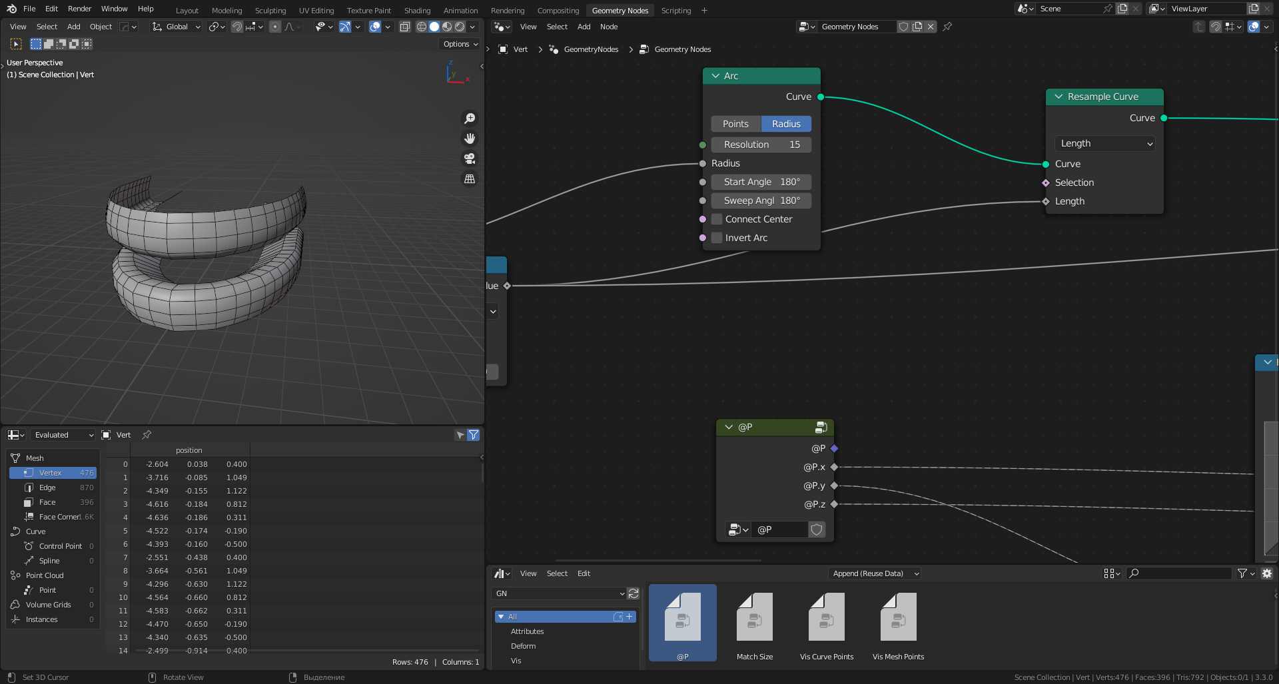Image resolution: width=1279 pixels, height=684 pixels.
Task: Enable Connect Center checkbox in Arc node
Action: [x=717, y=219]
